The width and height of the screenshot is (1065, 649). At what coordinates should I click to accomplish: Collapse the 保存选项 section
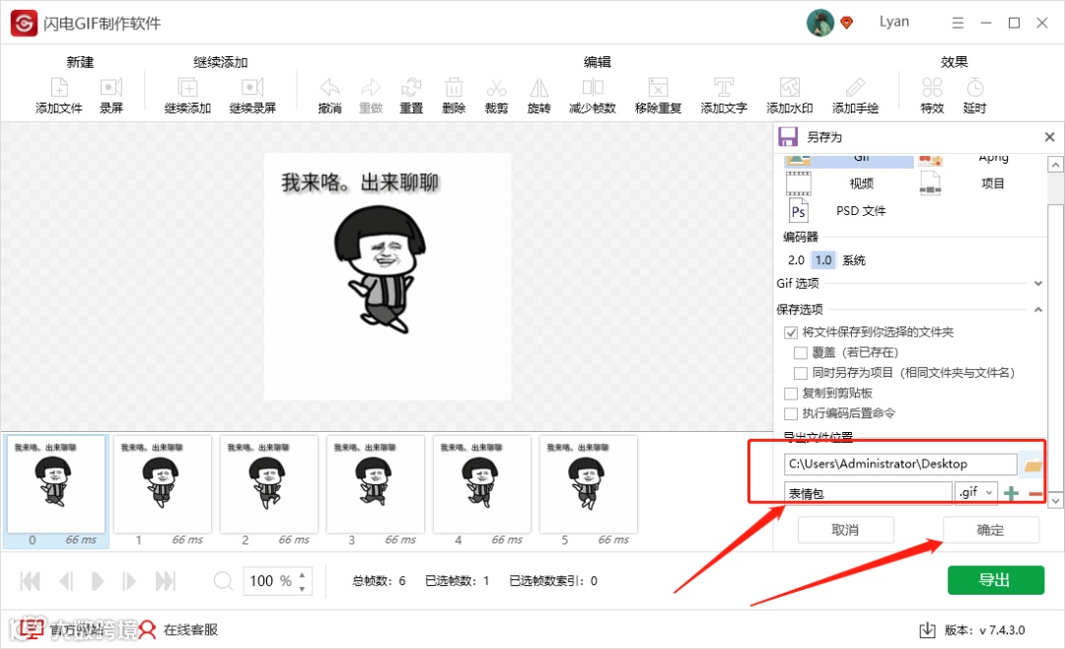(x=1037, y=310)
